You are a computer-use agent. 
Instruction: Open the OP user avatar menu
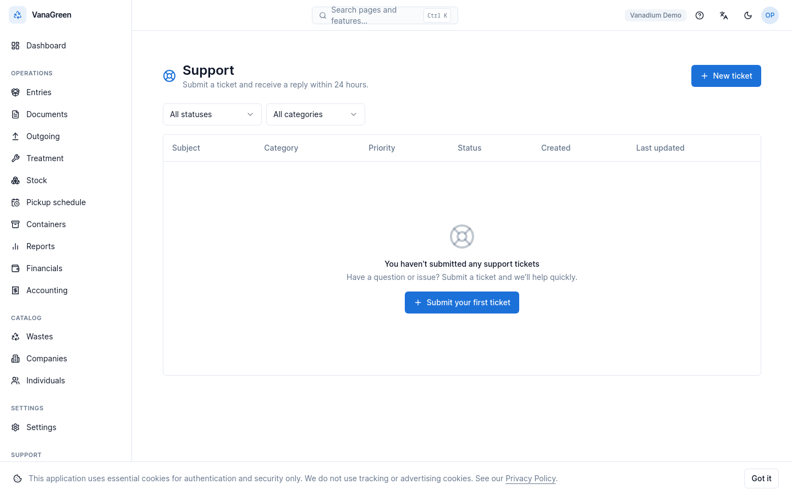click(x=770, y=15)
